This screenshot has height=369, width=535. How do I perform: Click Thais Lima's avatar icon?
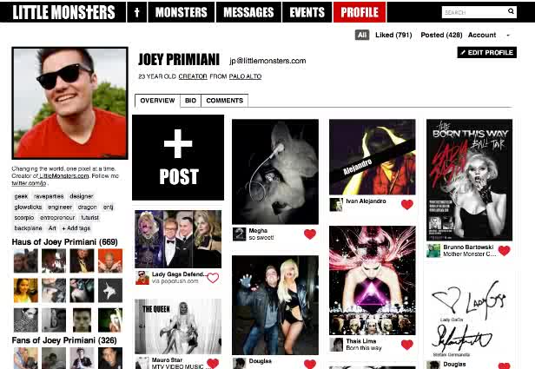(336, 345)
